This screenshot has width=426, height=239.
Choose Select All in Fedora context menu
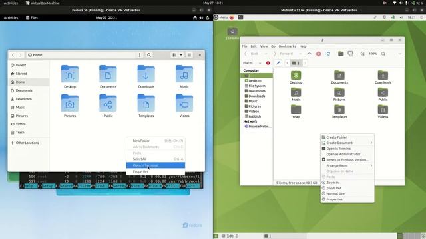coord(156,159)
